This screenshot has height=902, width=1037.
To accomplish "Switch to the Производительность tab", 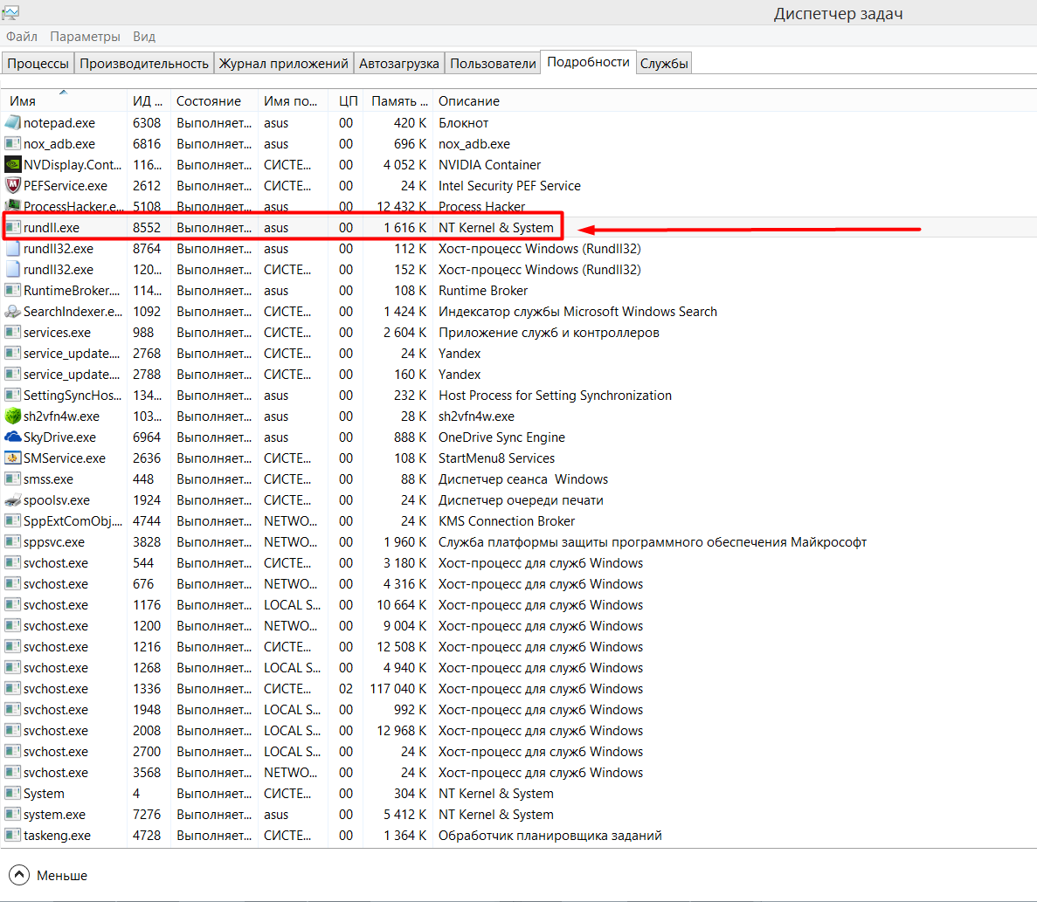I will [144, 64].
